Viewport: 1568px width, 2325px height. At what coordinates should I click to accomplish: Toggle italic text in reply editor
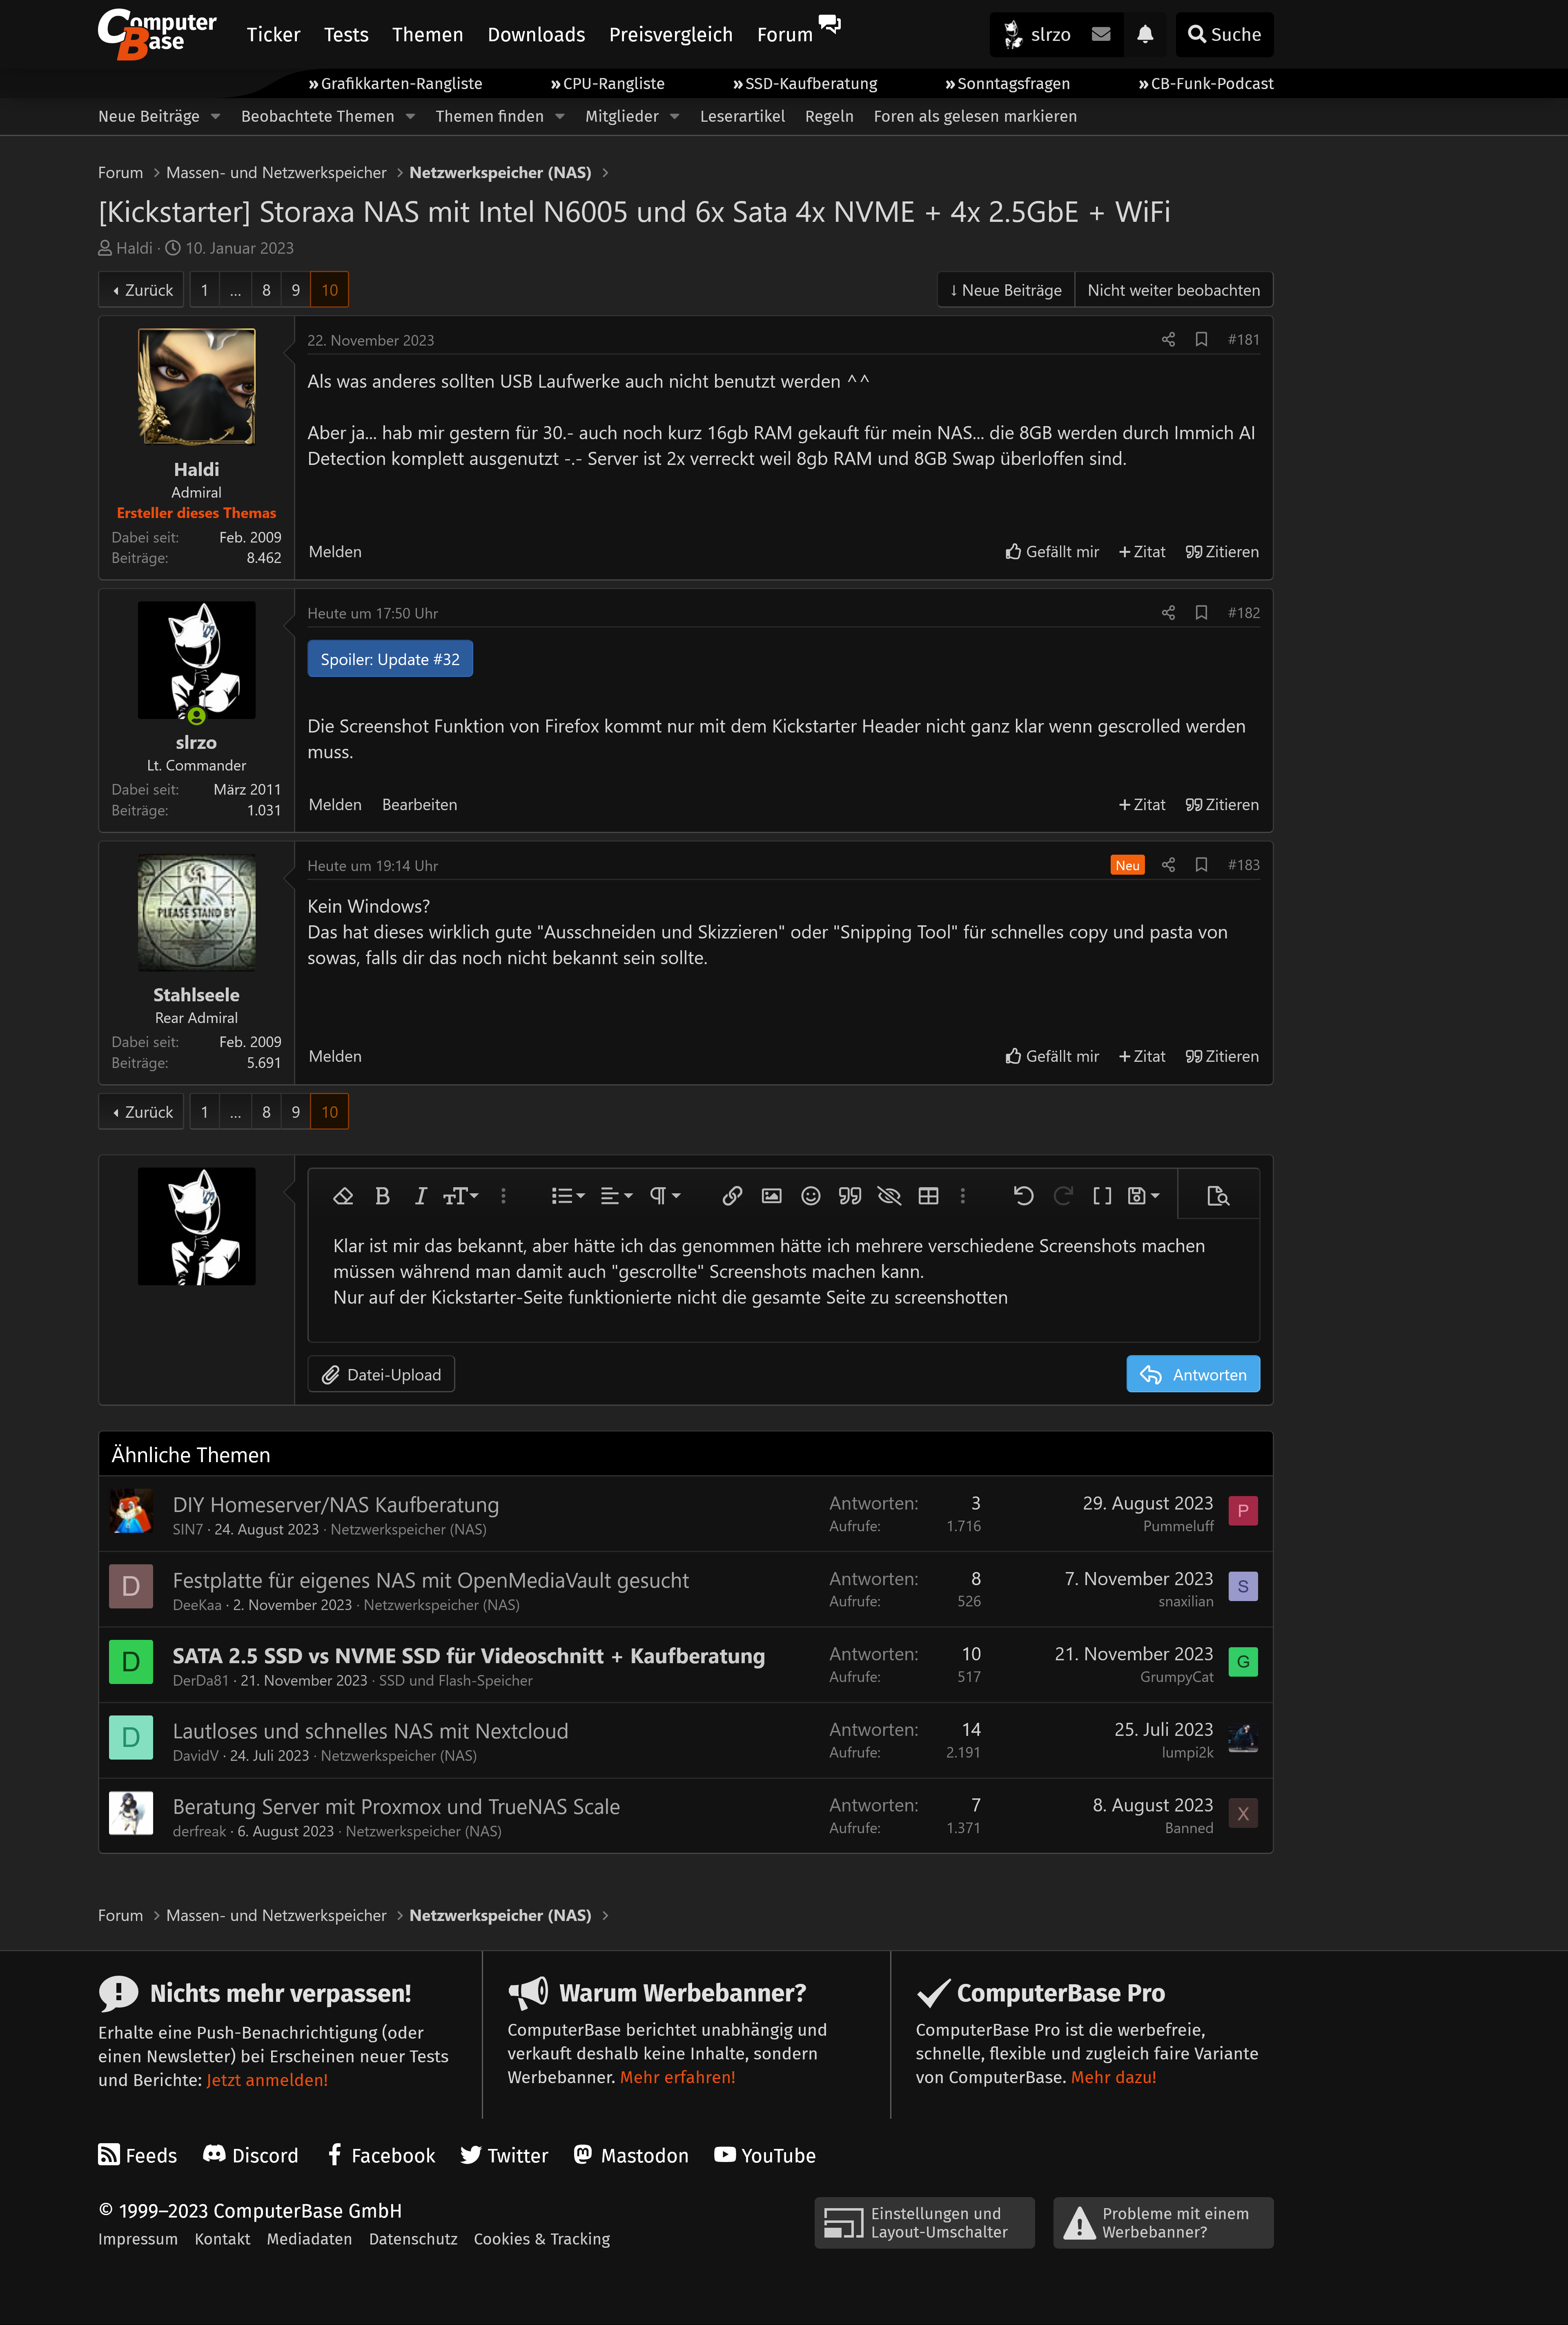(421, 1195)
